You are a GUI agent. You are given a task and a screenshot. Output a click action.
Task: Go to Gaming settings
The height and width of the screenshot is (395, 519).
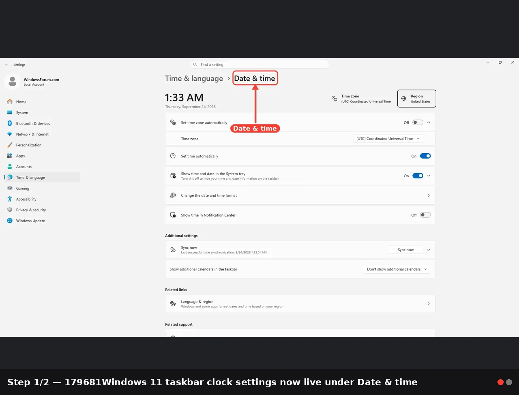42,188
